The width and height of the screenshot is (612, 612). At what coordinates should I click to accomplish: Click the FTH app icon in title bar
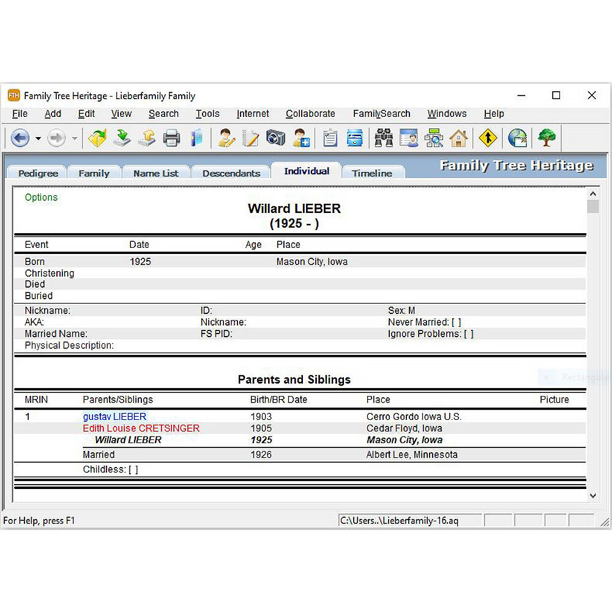point(13,95)
